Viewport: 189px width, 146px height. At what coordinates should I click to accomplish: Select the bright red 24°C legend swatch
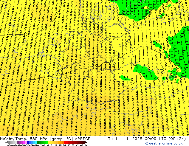65,142
